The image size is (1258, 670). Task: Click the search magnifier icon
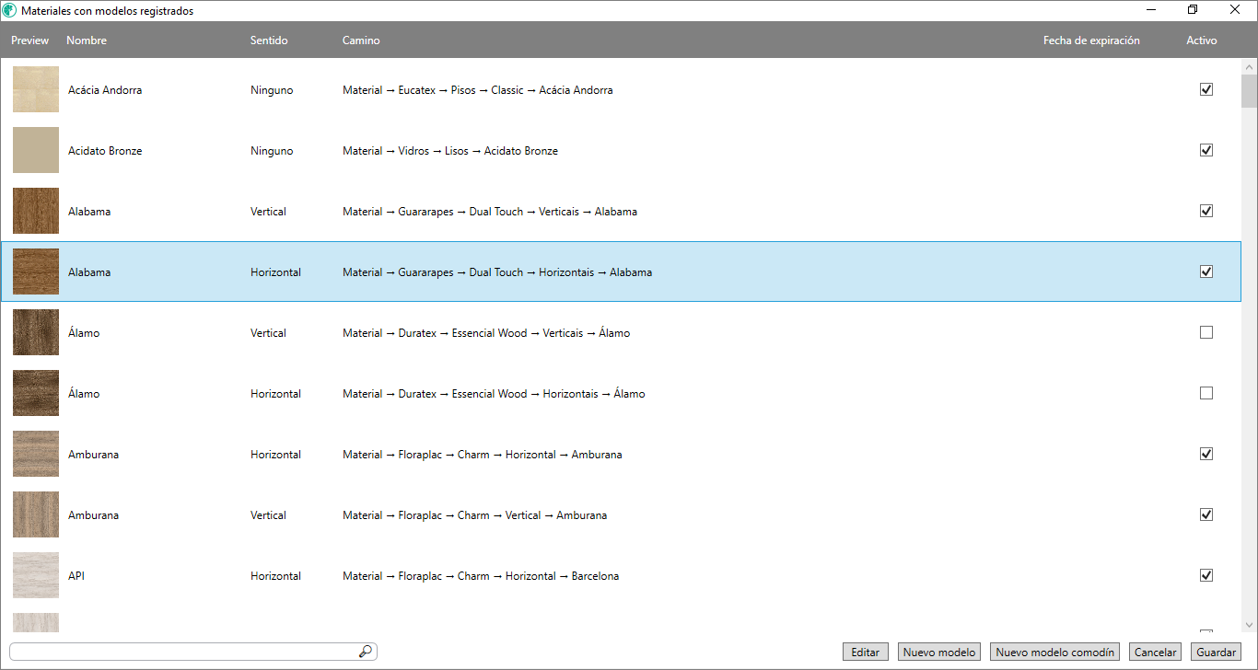coord(366,652)
